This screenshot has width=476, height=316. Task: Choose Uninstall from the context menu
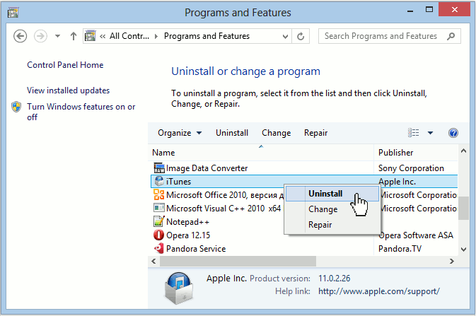pos(332,194)
